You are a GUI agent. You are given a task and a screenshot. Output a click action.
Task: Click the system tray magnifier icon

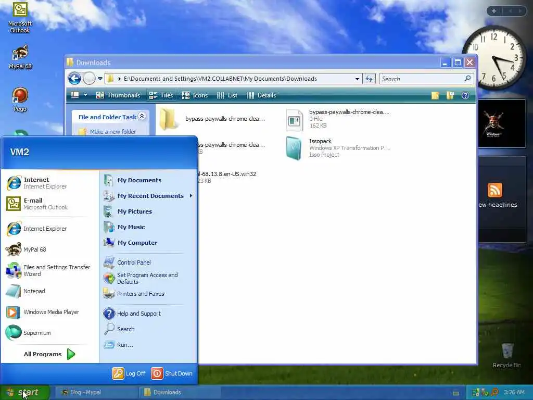pyautogui.click(x=494, y=392)
